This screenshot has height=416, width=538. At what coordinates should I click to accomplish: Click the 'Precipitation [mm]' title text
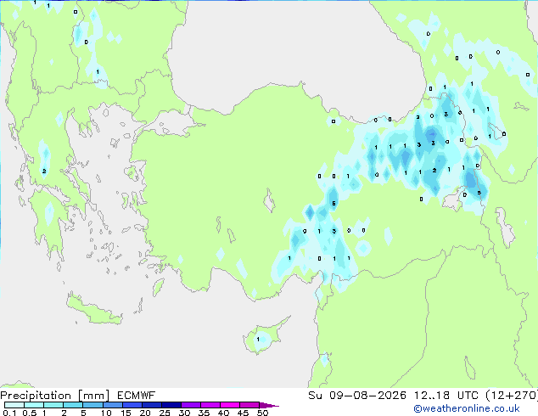(55, 396)
